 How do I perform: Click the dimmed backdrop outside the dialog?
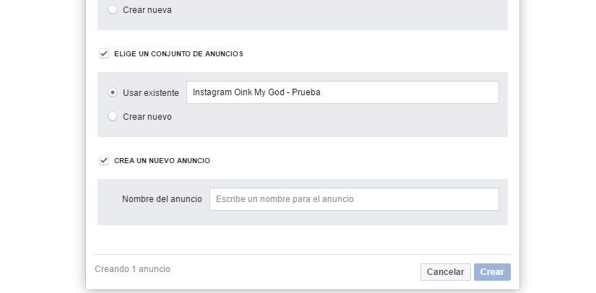[43, 144]
